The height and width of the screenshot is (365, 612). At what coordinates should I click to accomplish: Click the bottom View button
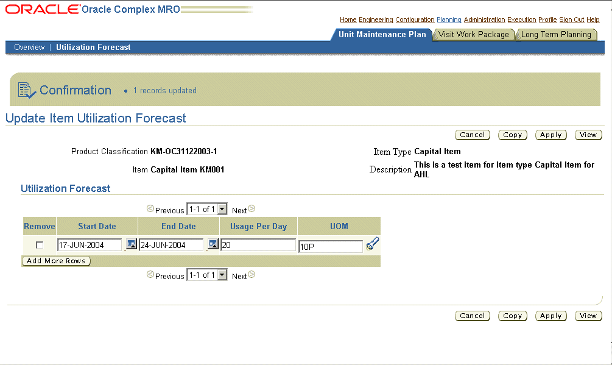point(588,316)
